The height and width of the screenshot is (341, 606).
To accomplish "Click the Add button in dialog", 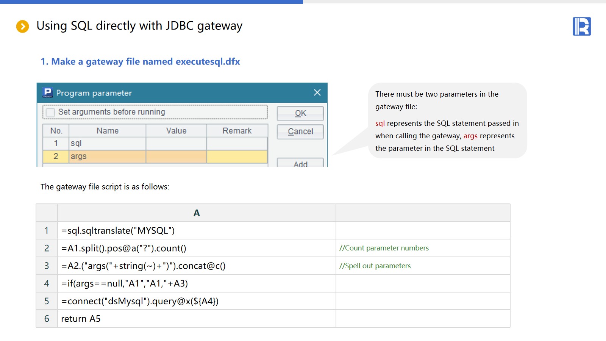I will [x=300, y=163].
